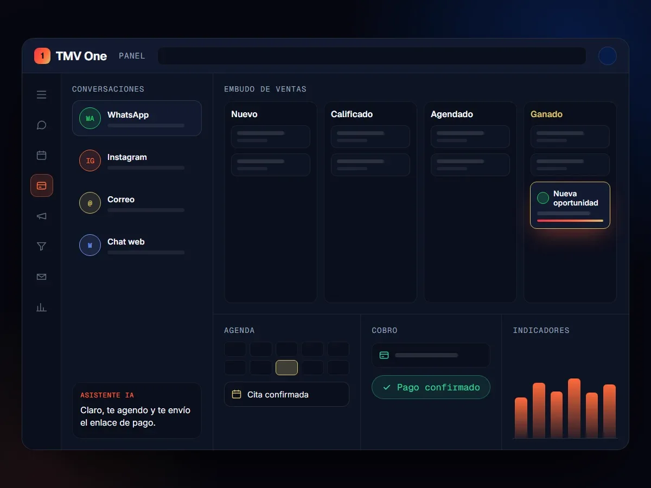Click the EMBUDO DE VENTAS heading
The width and height of the screenshot is (651, 488).
(x=265, y=89)
